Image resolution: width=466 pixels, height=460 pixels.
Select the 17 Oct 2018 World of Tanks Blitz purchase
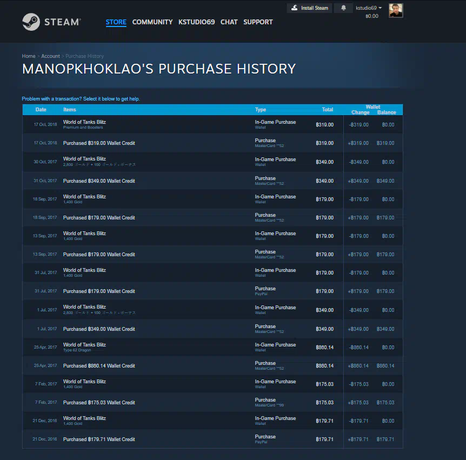212,124
